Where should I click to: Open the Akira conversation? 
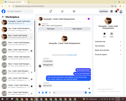[17, 37]
